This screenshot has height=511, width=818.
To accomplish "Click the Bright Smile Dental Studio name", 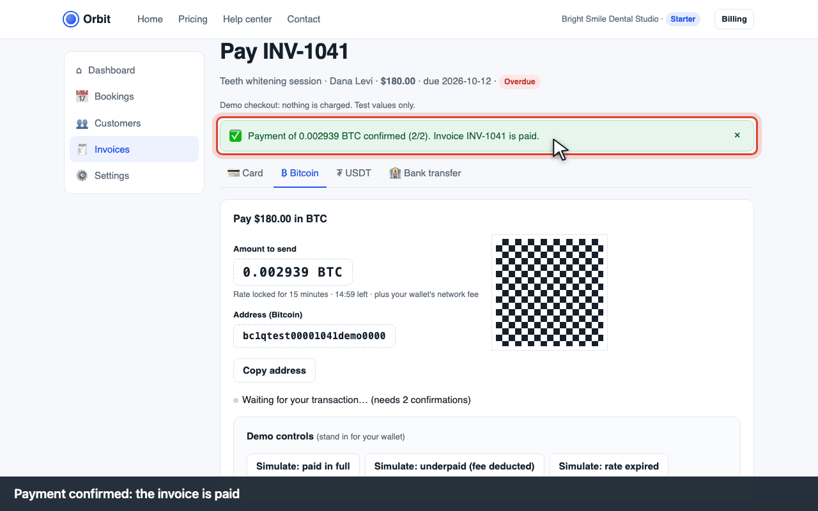I will point(610,19).
